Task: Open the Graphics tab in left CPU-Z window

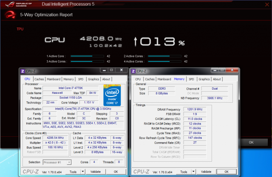Action: pyautogui.click(x=93, y=79)
